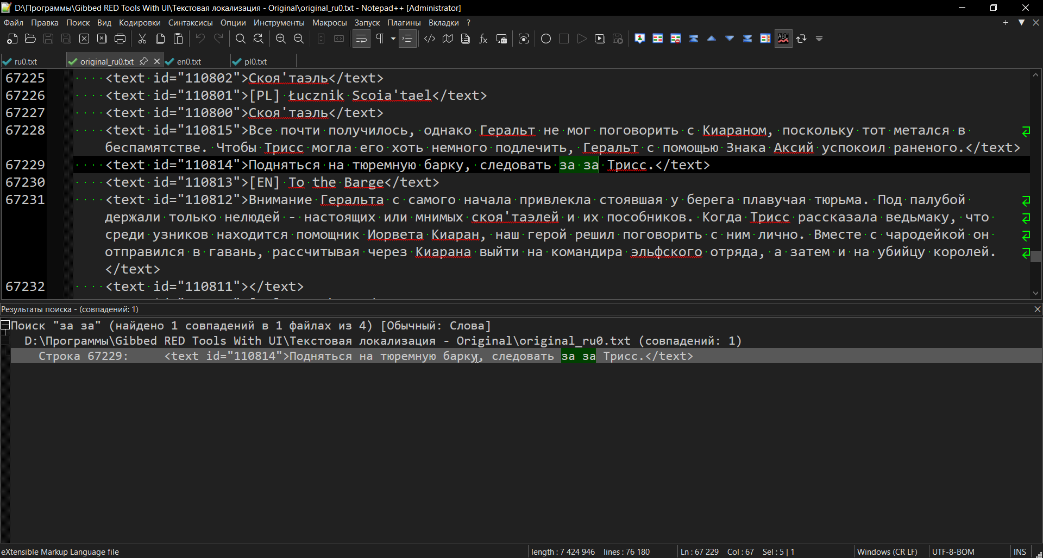Toggle indent guide toolbar button
This screenshot has height=558, width=1043.
[x=407, y=39]
